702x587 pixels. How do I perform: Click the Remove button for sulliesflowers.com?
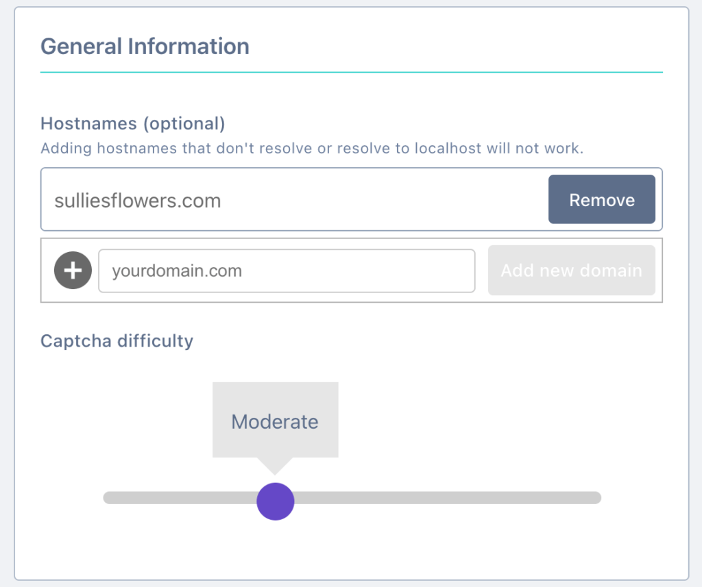[x=601, y=199]
